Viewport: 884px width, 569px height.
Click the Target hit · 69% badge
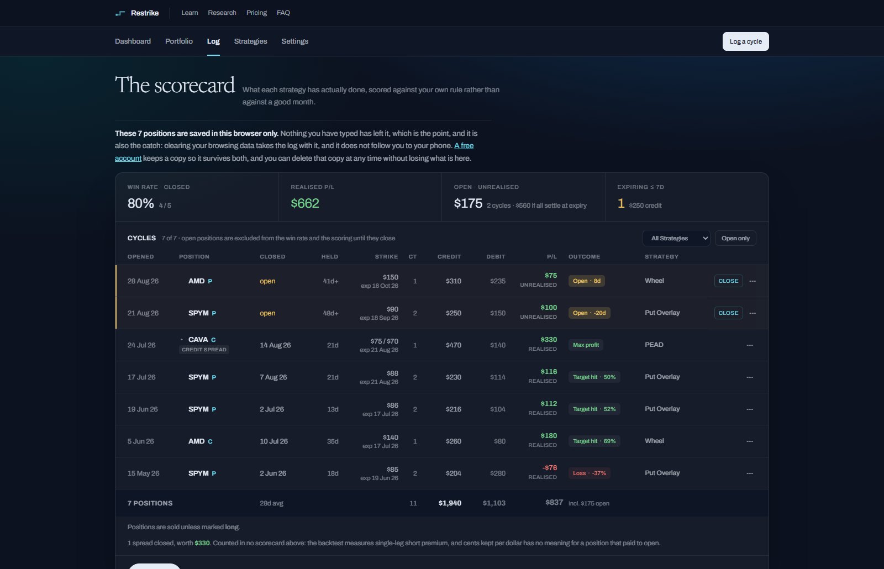[594, 441]
